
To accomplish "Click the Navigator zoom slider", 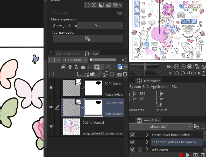I will click(x=144, y=67).
